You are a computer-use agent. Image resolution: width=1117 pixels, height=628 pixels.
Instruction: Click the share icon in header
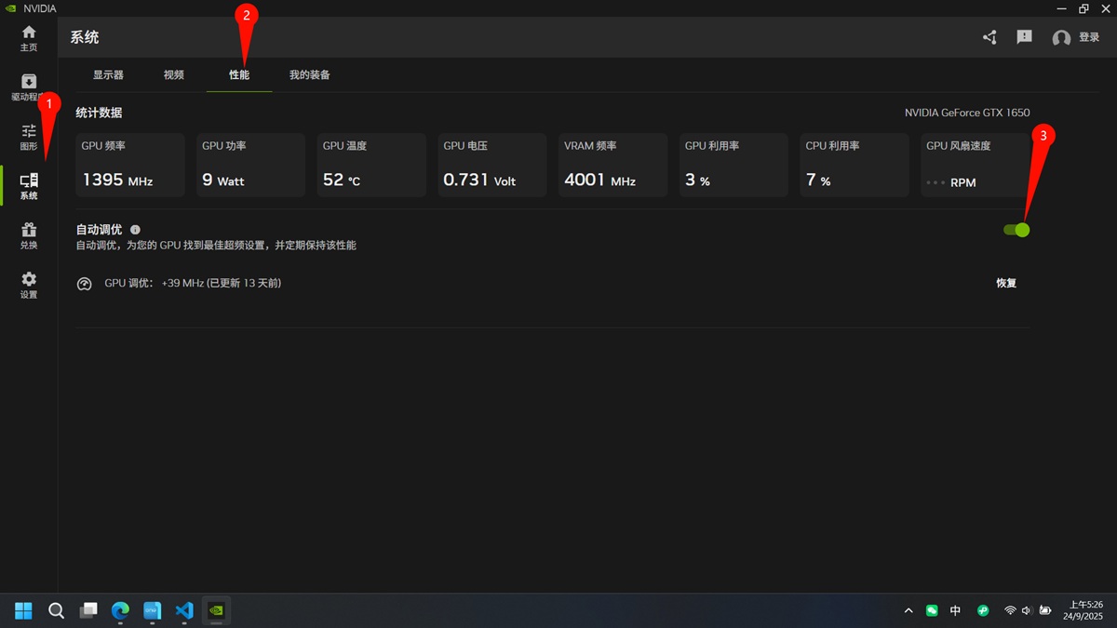pyautogui.click(x=989, y=37)
